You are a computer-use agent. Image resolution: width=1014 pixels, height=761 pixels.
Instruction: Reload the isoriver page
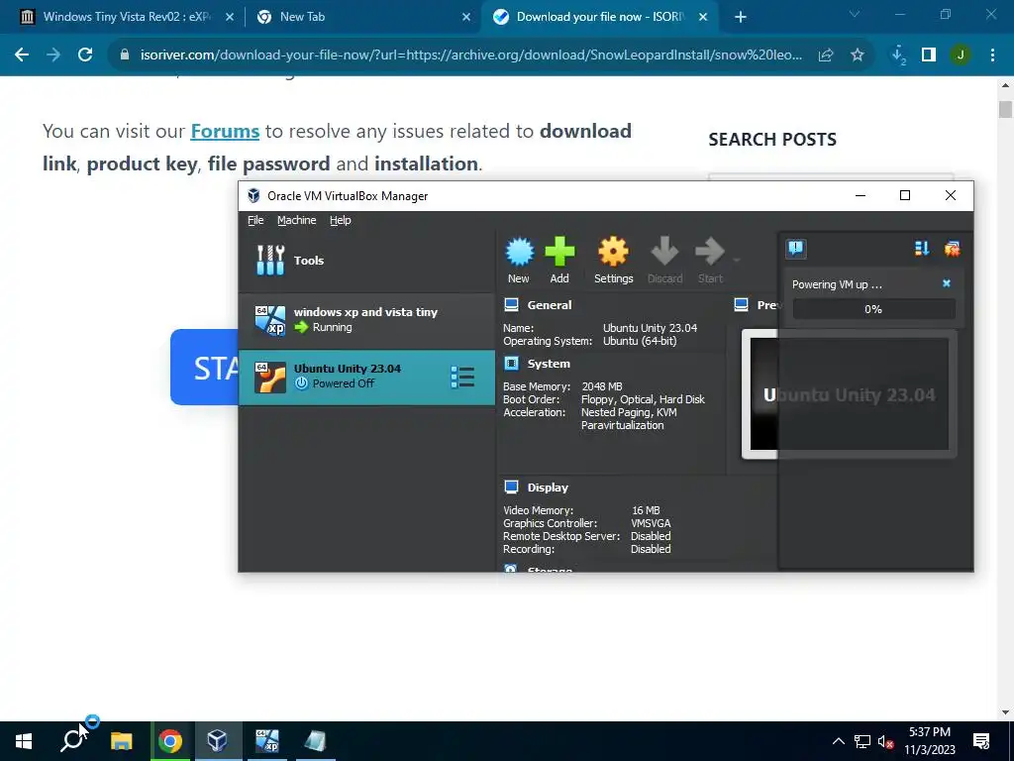tap(85, 55)
